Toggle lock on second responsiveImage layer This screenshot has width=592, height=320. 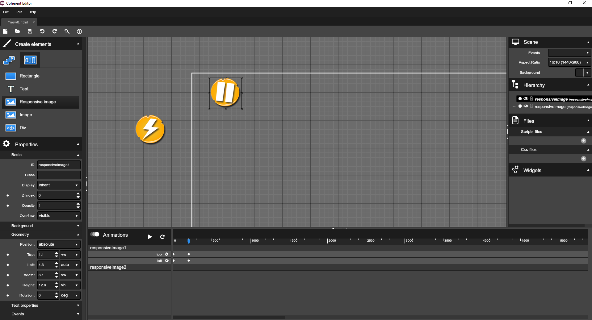coord(531,106)
